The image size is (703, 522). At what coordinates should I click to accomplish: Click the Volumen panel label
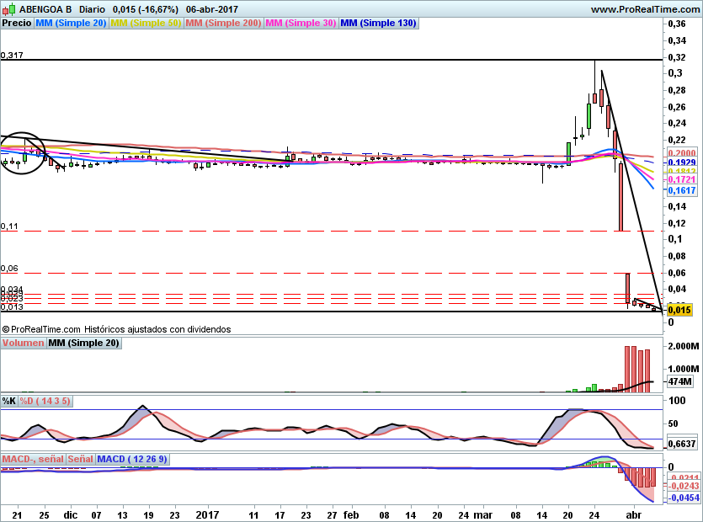(24, 343)
